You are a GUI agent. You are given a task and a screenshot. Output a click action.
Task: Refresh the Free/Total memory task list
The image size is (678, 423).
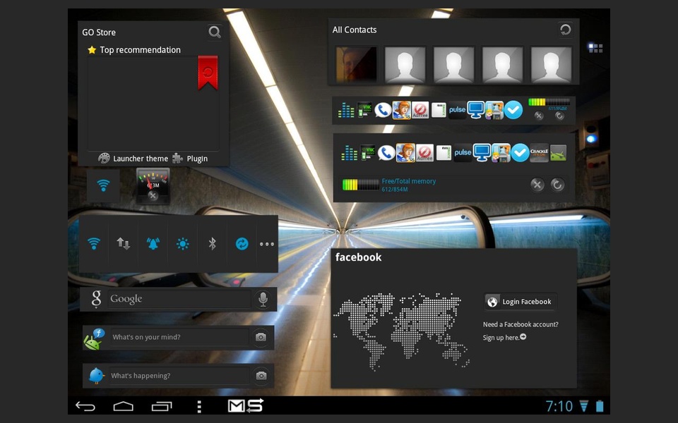coord(557,185)
